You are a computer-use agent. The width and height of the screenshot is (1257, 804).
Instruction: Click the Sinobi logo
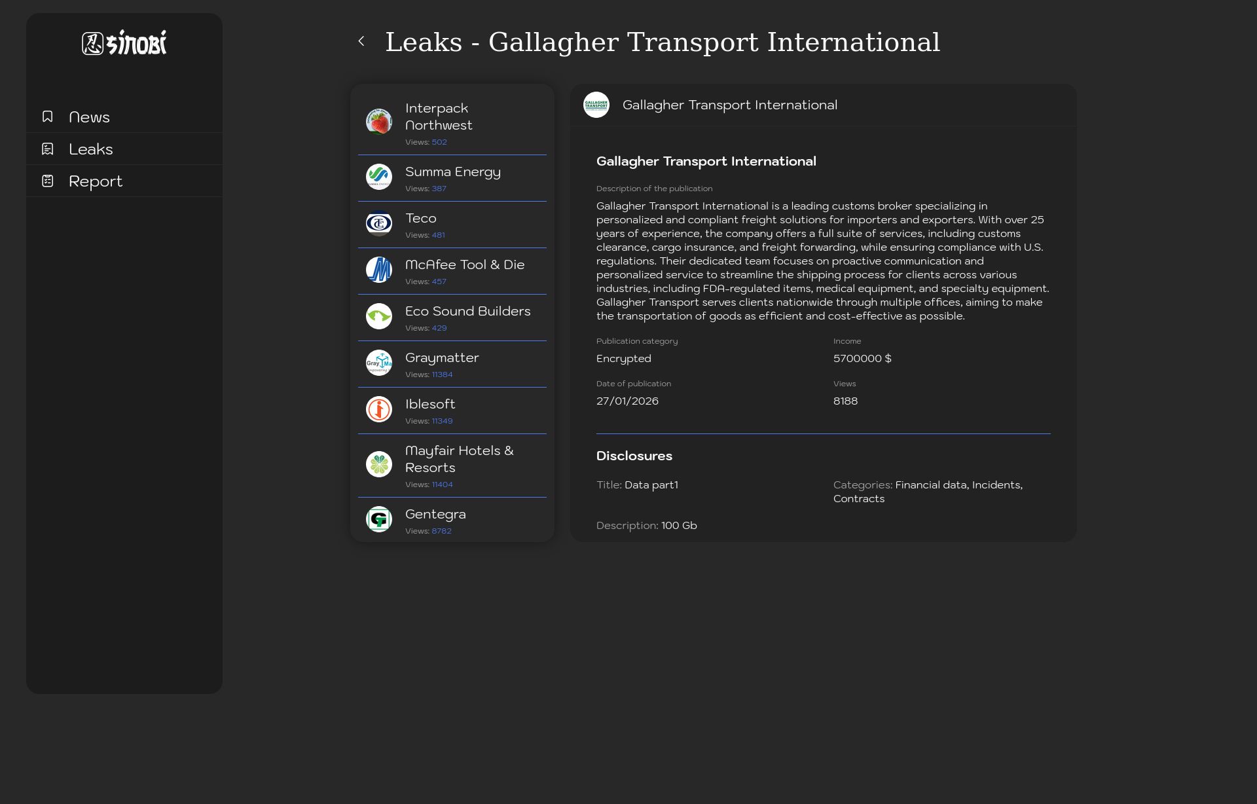pos(124,43)
